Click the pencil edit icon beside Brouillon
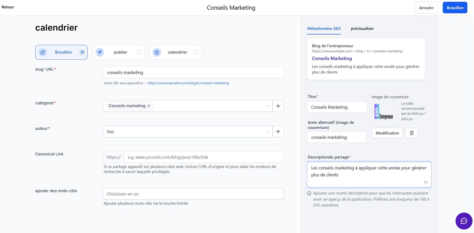474x233 pixels. point(43,52)
